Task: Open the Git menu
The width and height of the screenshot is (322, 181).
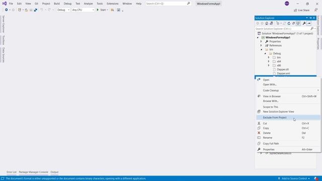Action: 36,4
